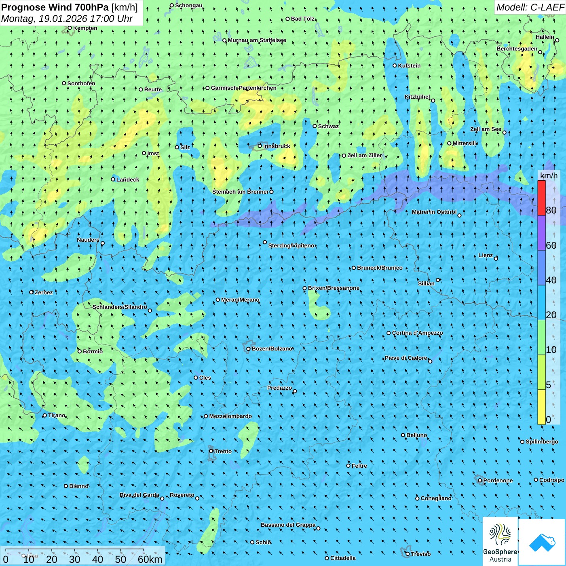Select the purple 60-80 km/h legend color
The height and width of the screenshot is (566, 566).
pyautogui.click(x=541, y=233)
